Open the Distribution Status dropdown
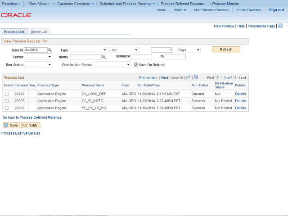This screenshot has width=288, height=216. (x=112, y=65)
